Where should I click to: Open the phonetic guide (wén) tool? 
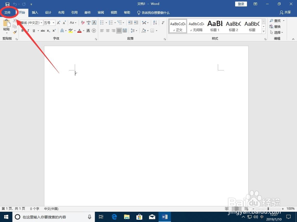[89, 23]
